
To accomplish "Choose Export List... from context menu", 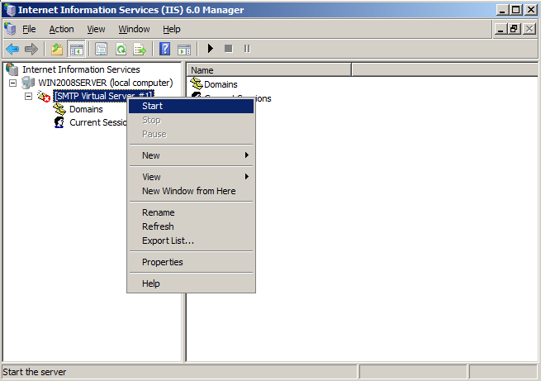I will point(191,241).
